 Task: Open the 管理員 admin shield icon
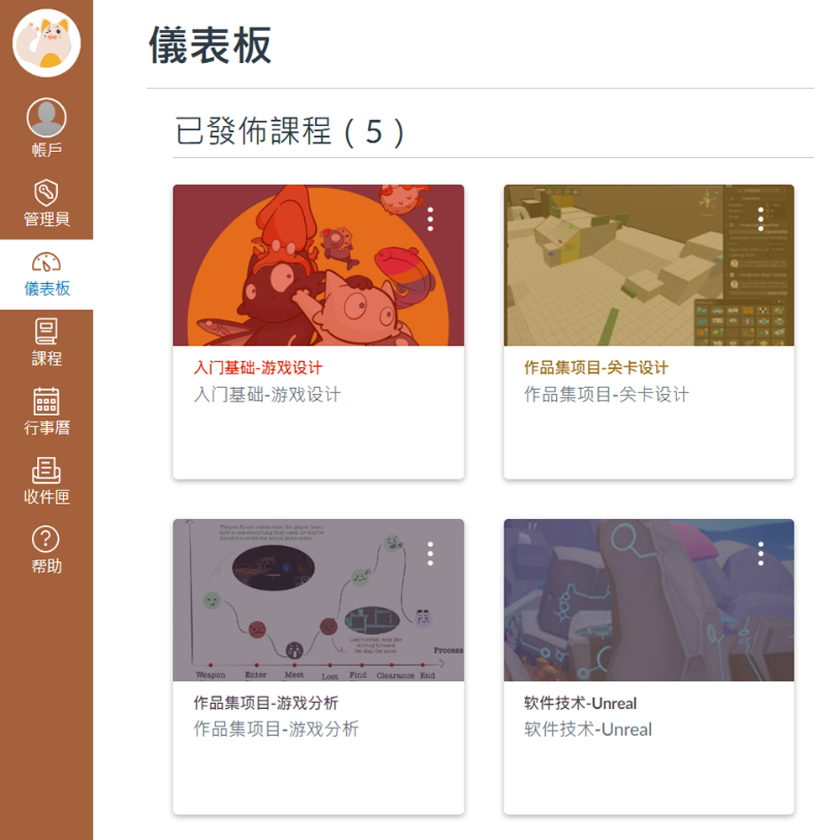pyautogui.click(x=46, y=192)
